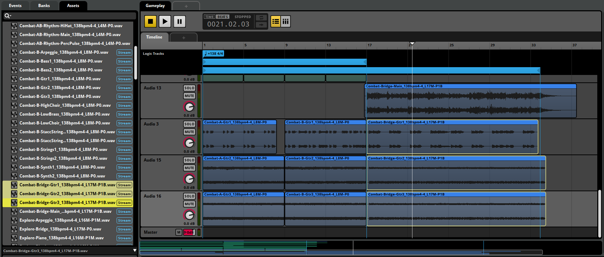The width and height of the screenshot is (604, 257).
Task: Click waveform icon of Combat-B-Synth1 file
Action: (x=14, y=167)
